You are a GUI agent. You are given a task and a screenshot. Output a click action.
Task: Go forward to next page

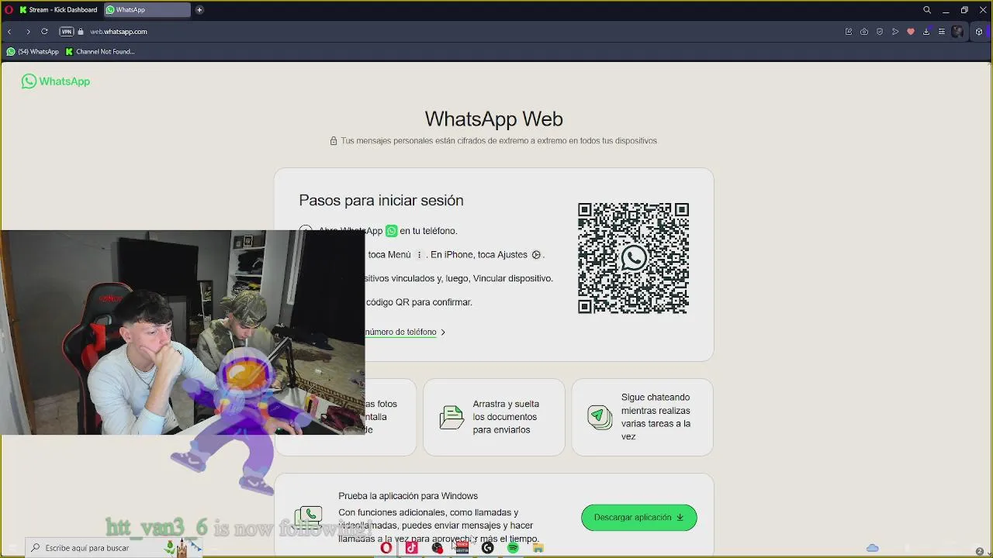pos(28,32)
